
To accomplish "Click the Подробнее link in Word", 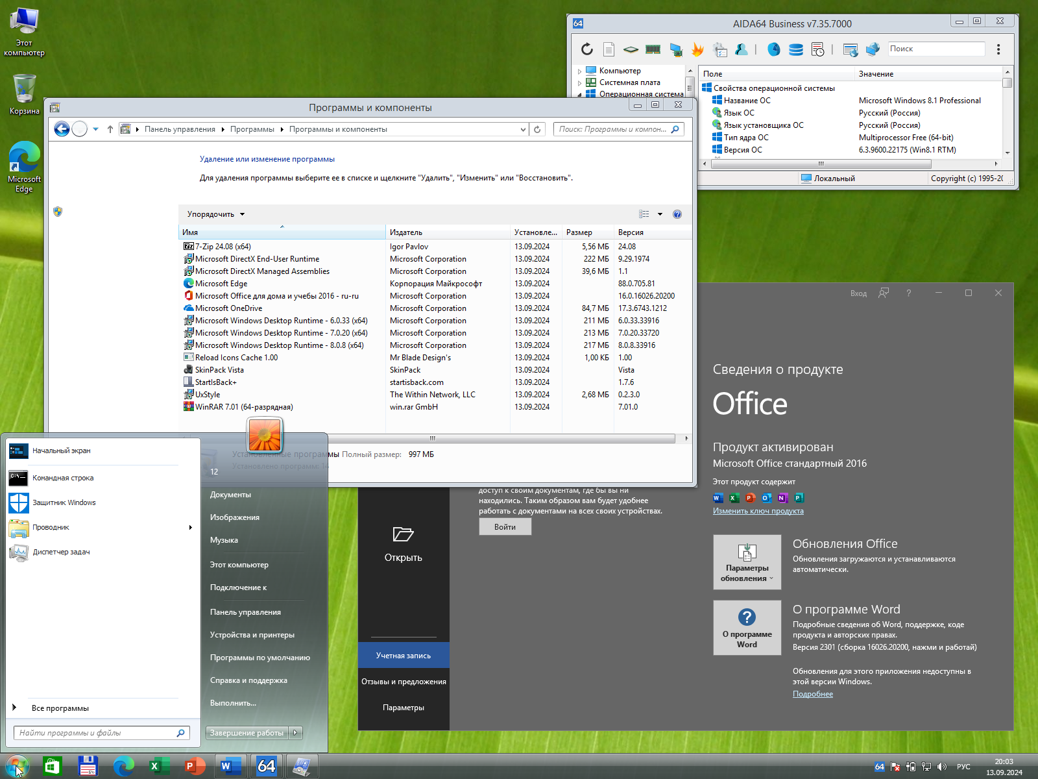I will click(812, 694).
